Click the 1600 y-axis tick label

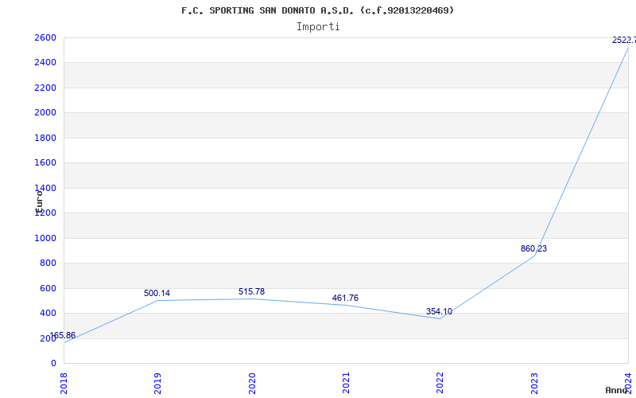pyautogui.click(x=45, y=163)
